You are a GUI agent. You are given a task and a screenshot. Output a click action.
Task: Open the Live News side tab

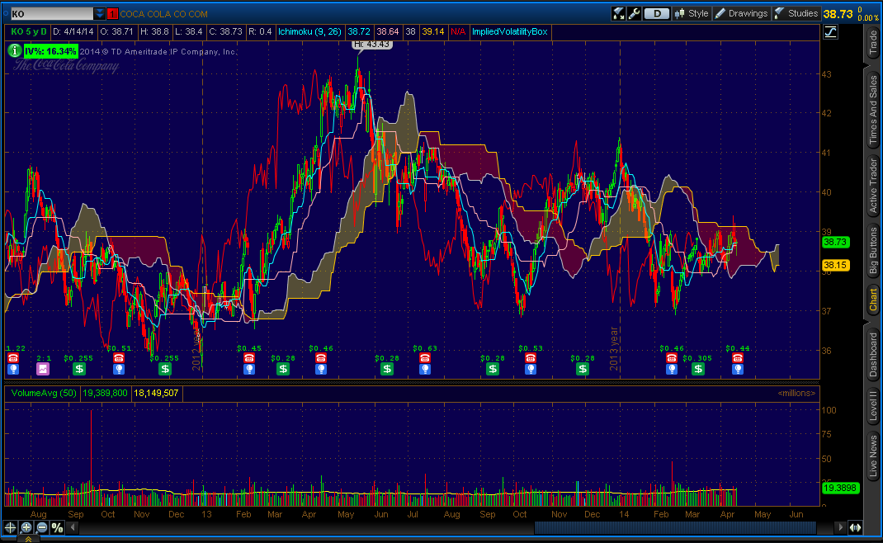[873, 456]
